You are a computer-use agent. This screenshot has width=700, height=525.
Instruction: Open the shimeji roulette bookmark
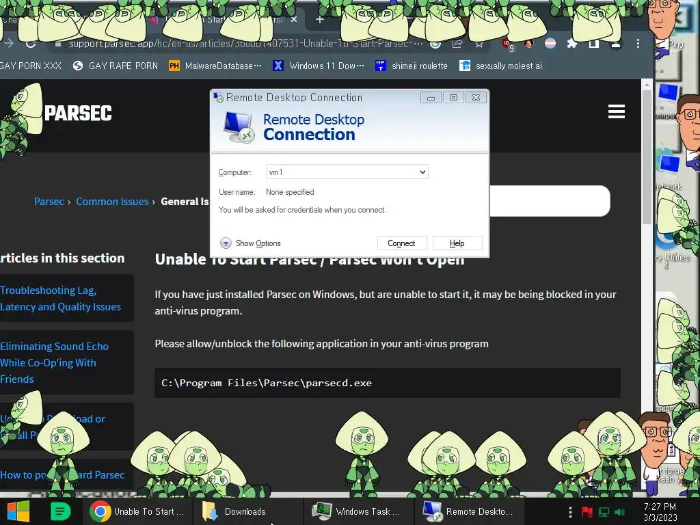tap(411, 66)
